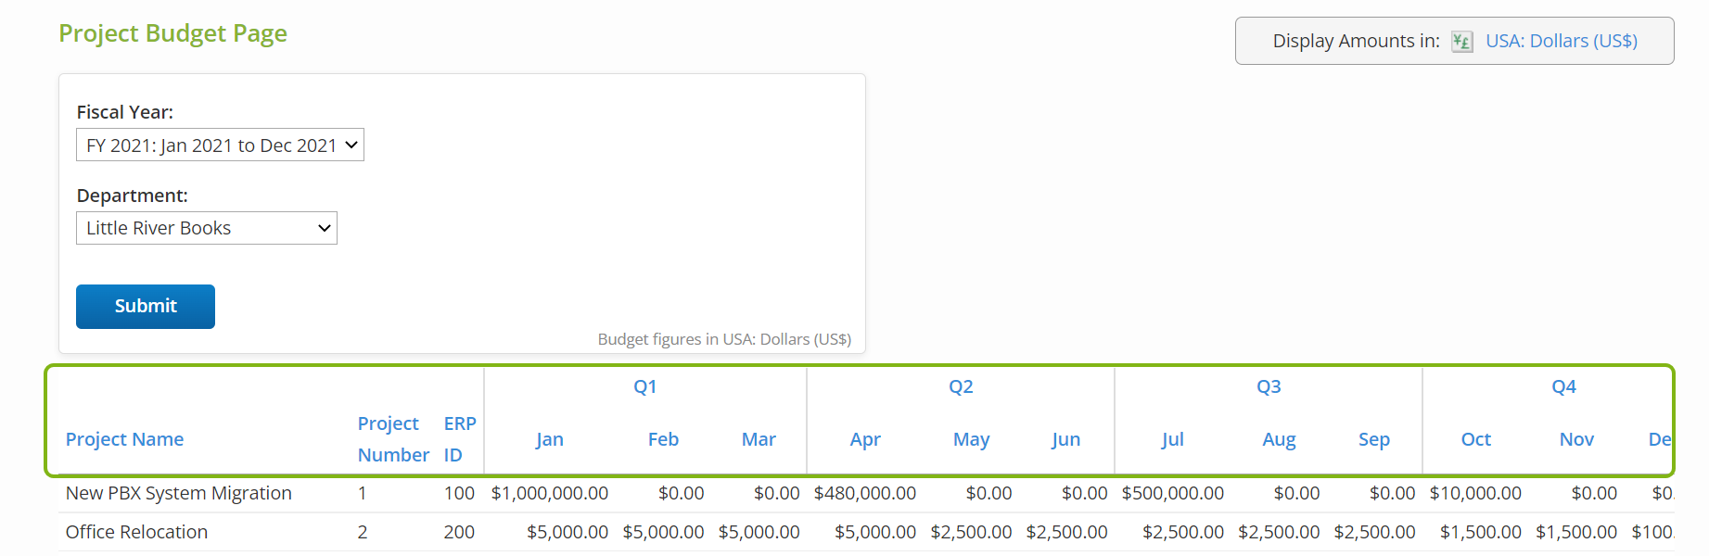Sort by Project Number column header
This screenshot has width=1709, height=556.
tap(393, 439)
